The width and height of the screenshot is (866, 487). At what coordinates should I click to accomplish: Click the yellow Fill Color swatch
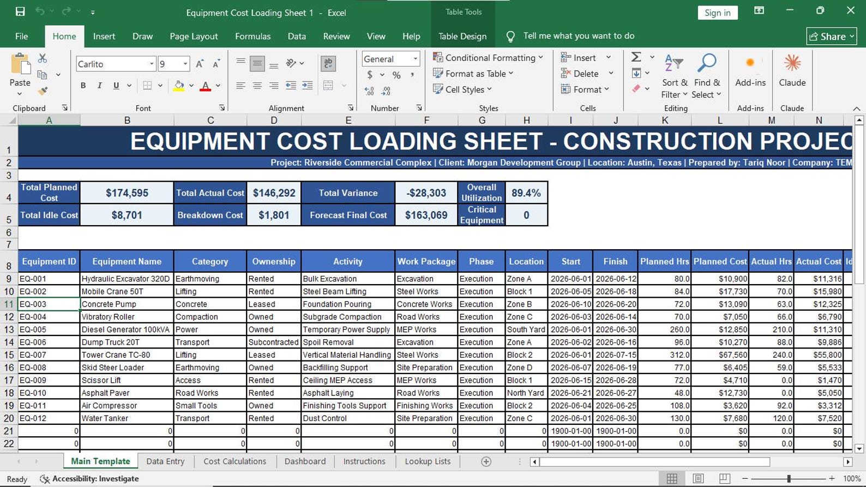click(179, 86)
